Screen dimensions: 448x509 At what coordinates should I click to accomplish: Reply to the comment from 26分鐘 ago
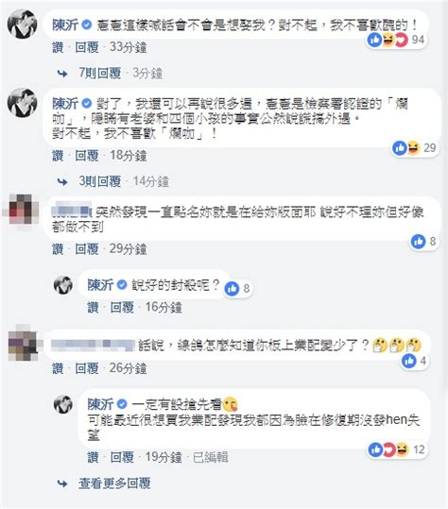tap(87, 368)
